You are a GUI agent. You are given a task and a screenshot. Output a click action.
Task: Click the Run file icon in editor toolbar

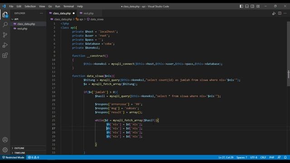click(274, 13)
